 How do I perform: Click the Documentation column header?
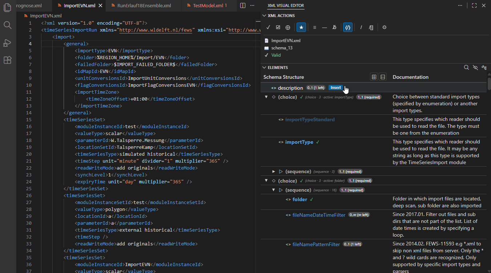tap(410, 77)
